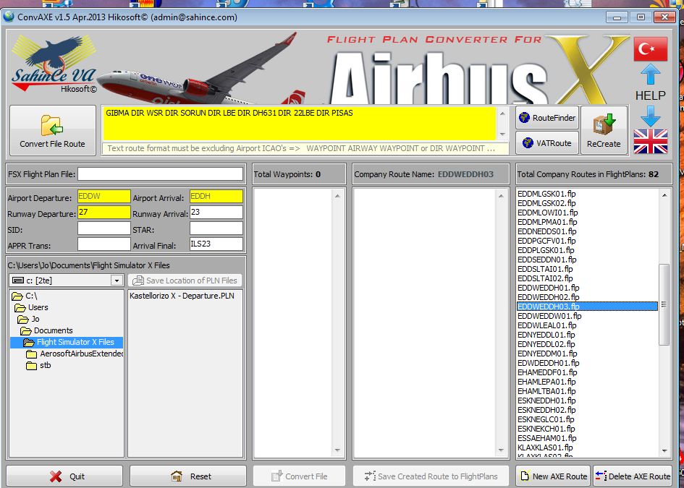This screenshot has height=488, width=684.
Task: Click scroll-up arrow of route text box
Action: click(502, 114)
